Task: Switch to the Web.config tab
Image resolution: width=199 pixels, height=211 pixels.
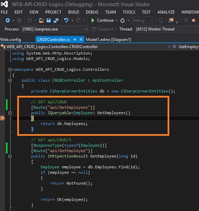Action: click(10, 40)
